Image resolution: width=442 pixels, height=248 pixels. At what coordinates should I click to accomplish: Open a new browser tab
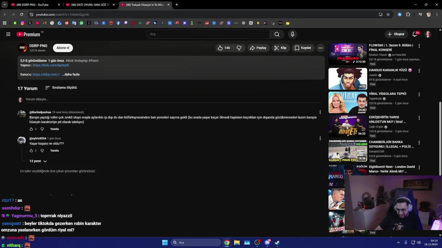tap(177, 5)
